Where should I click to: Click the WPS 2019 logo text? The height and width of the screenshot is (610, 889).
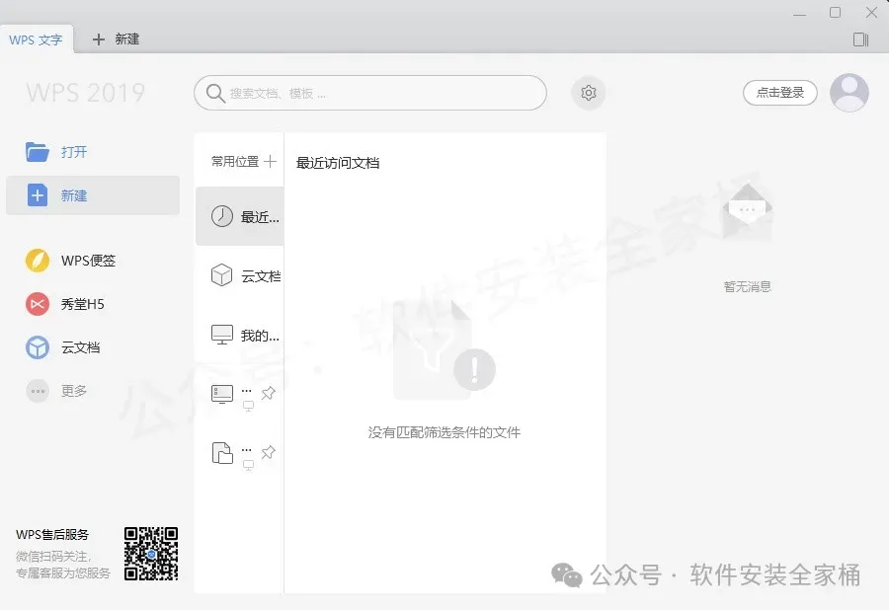pyautogui.click(x=86, y=93)
